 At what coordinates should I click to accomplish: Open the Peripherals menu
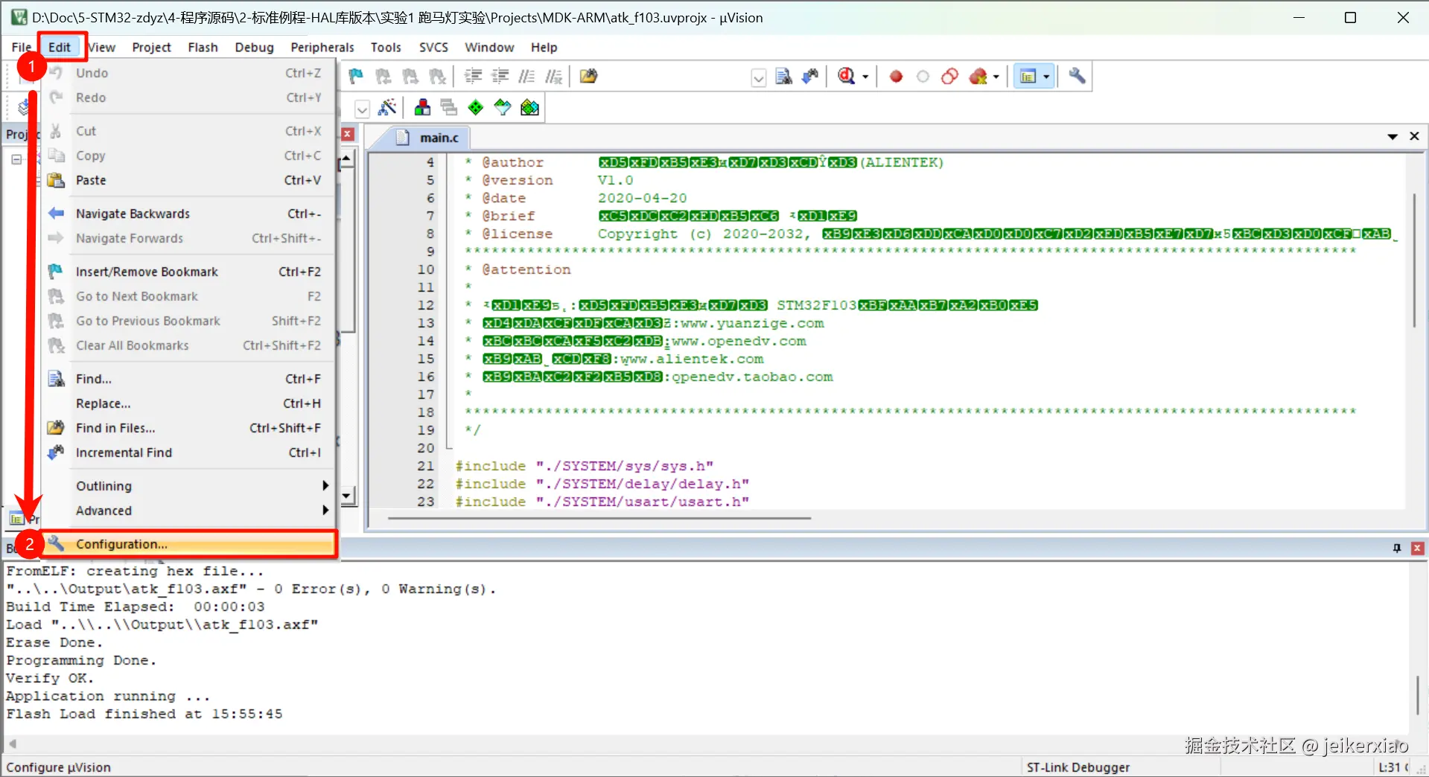(x=322, y=47)
